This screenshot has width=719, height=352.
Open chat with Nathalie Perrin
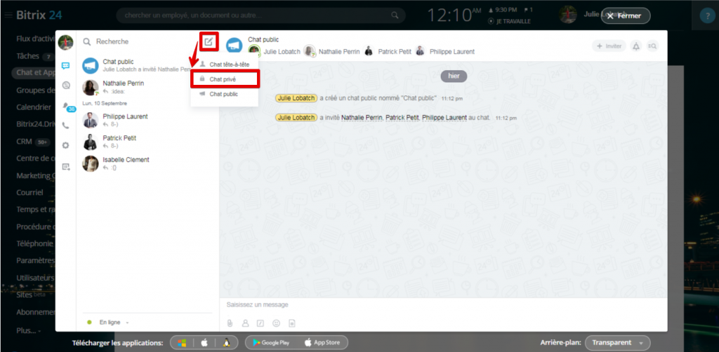point(147,87)
